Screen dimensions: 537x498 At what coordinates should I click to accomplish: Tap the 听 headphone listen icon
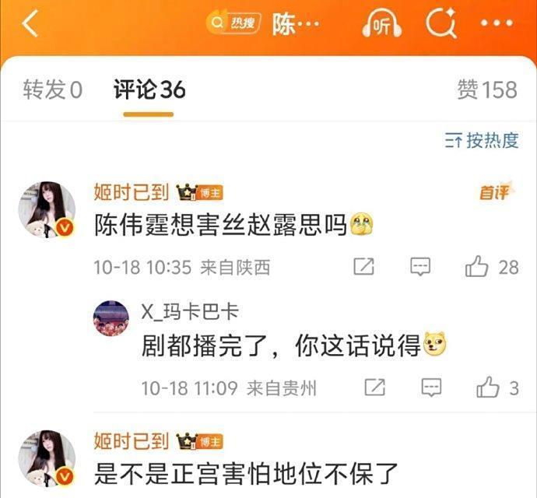coord(381,23)
